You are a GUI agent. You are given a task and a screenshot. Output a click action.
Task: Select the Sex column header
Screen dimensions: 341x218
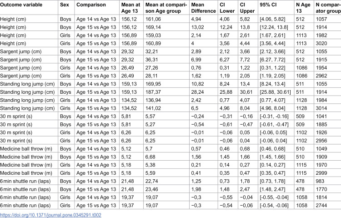tap(65, 5)
